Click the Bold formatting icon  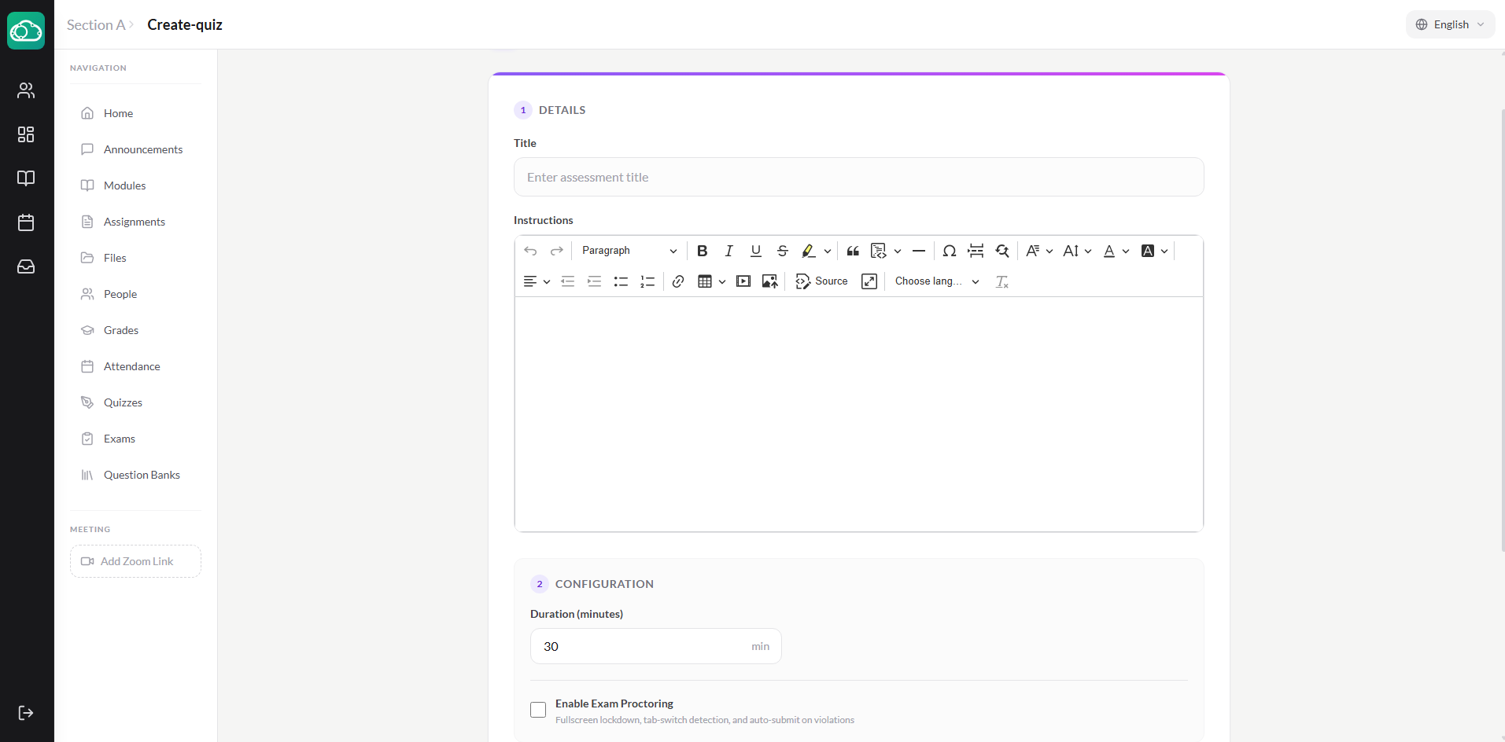[703, 251]
